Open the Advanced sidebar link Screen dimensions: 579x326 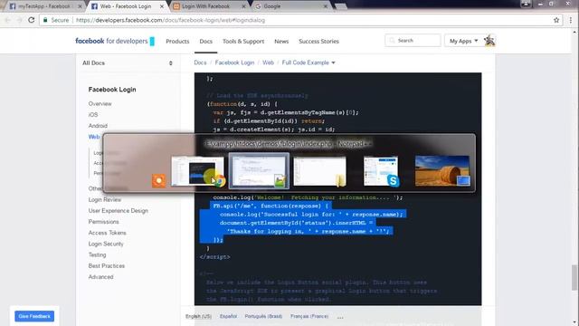pos(100,277)
